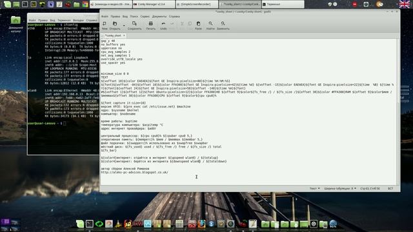The width and height of the screenshot is (413, 232).
Task: Open the terminal window Вкладки menu
Action: (x=78, y=20)
